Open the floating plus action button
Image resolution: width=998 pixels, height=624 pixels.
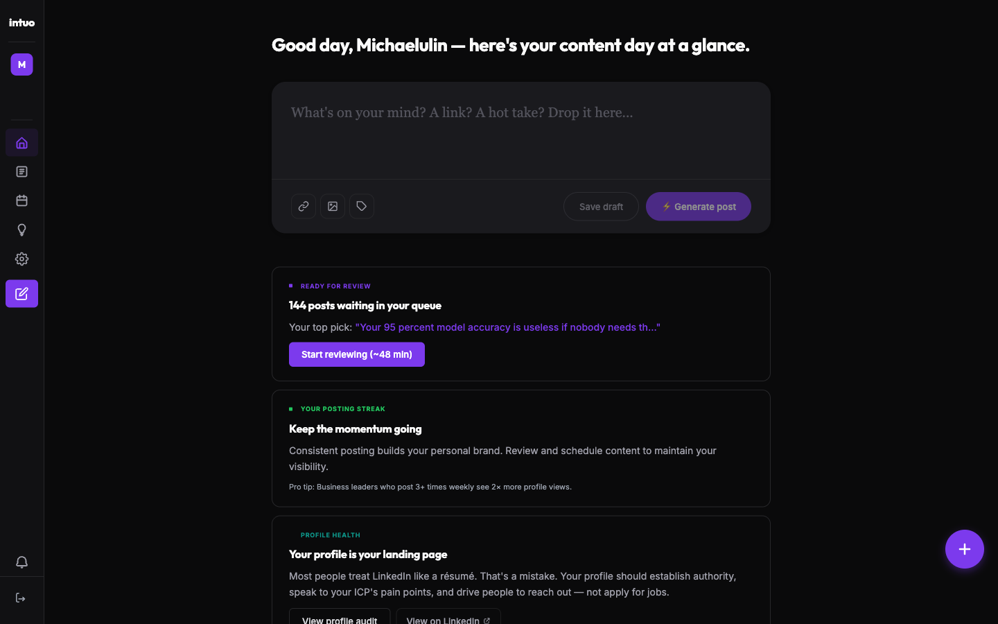(964, 549)
